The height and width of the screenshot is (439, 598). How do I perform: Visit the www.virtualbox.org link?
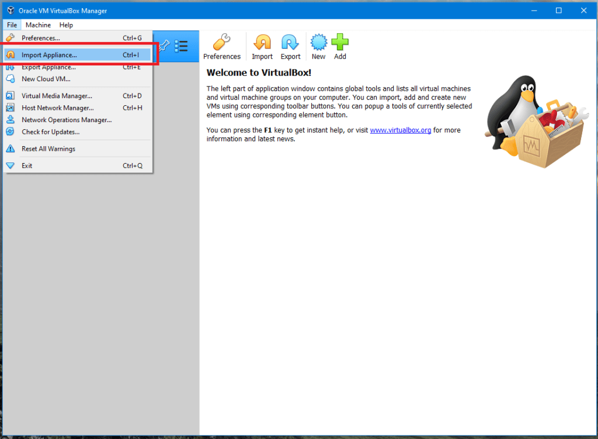[400, 130]
